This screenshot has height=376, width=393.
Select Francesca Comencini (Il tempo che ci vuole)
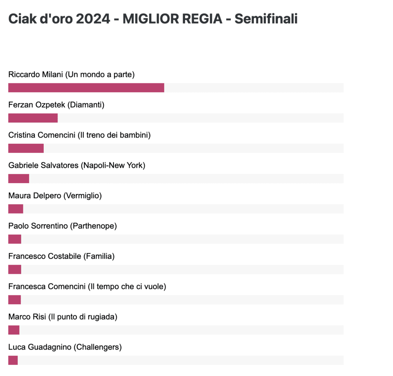87,287
